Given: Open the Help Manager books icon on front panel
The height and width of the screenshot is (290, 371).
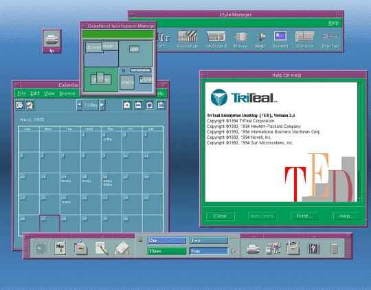Looking at the screenshot, I should (313, 249).
